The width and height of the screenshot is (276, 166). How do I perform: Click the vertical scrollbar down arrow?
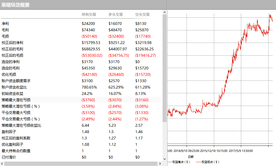tap(165, 159)
